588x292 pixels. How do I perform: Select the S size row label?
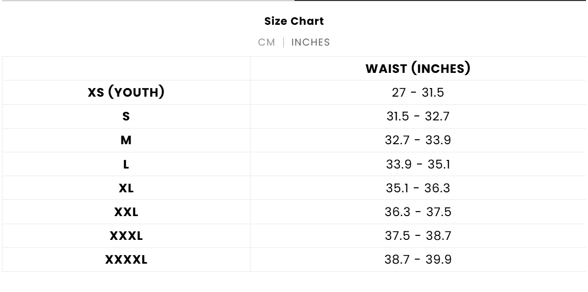[x=126, y=116]
